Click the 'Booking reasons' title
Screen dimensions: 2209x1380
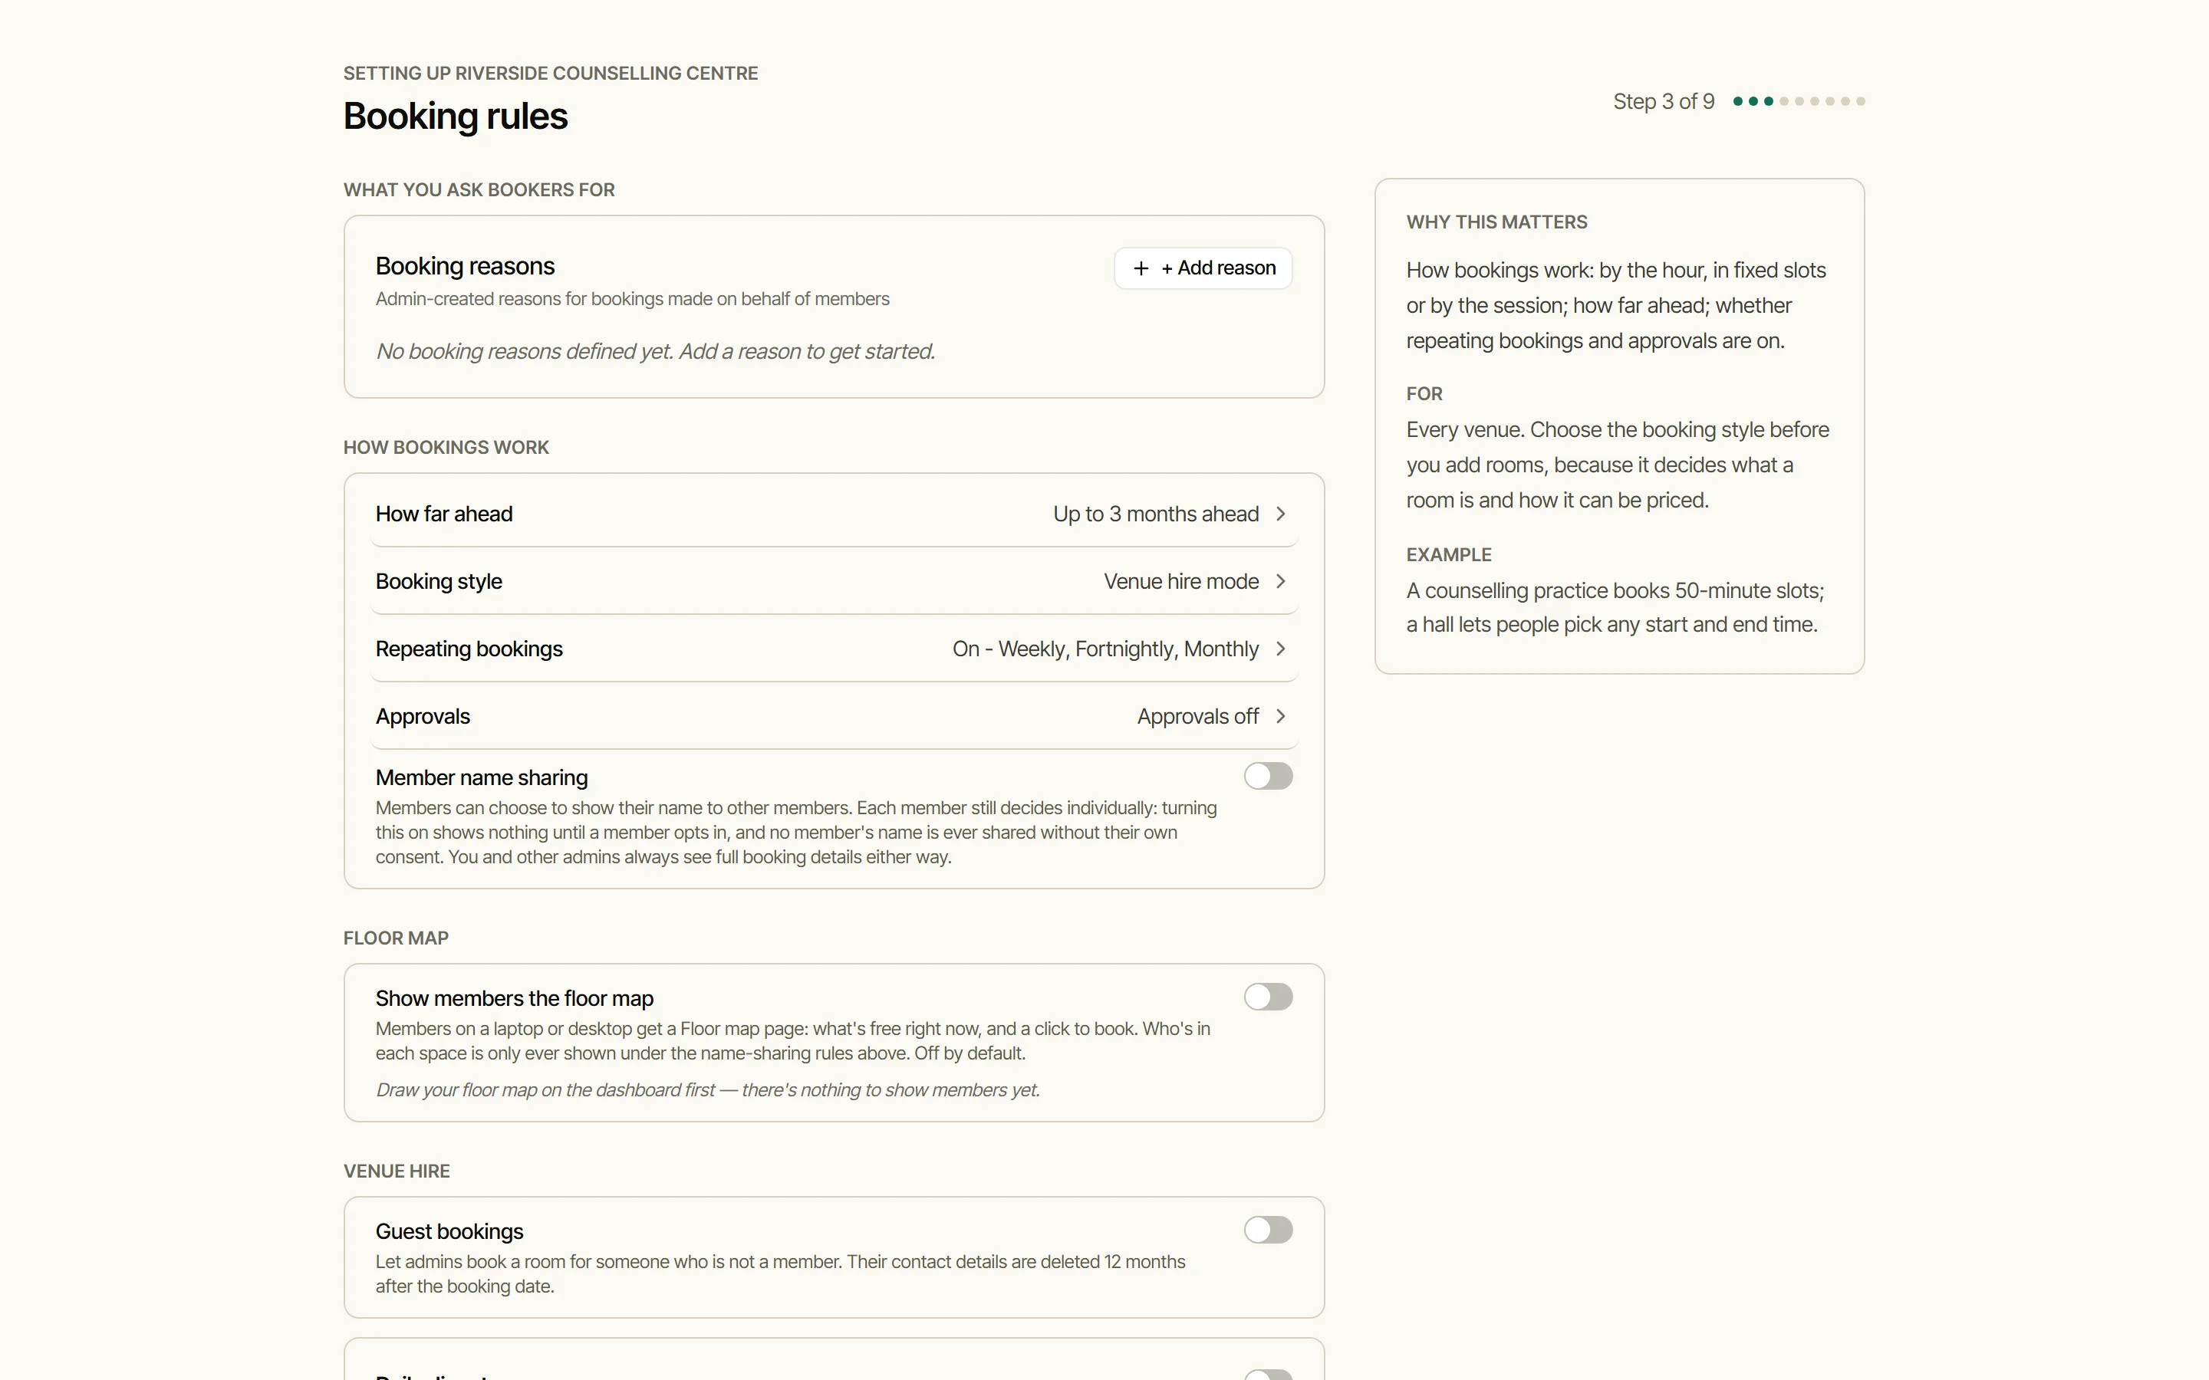pyautogui.click(x=465, y=265)
